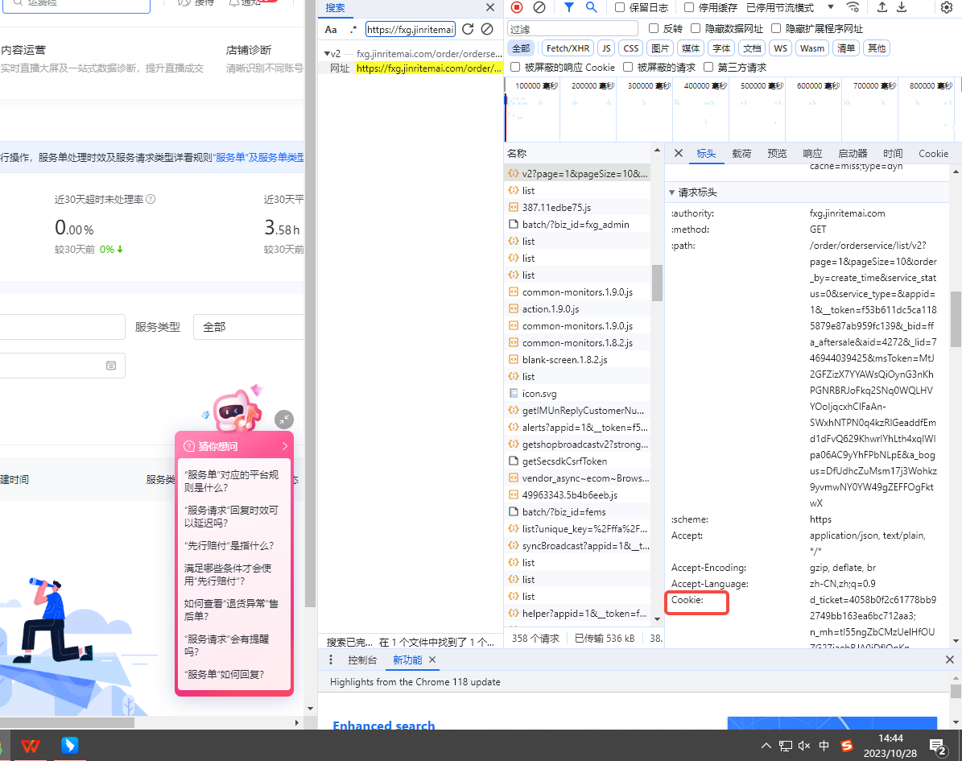Image resolution: width=962 pixels, height=761 pixels.
Task: Open the notification center icon
Action: [x=937, y=747]
